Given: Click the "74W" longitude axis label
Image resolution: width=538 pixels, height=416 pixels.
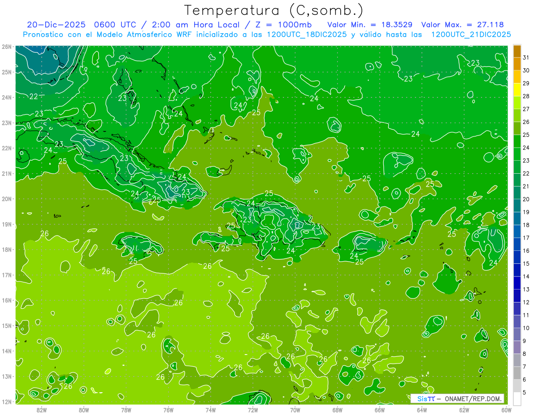Looking at the screenshot, I should coord(211,410).
